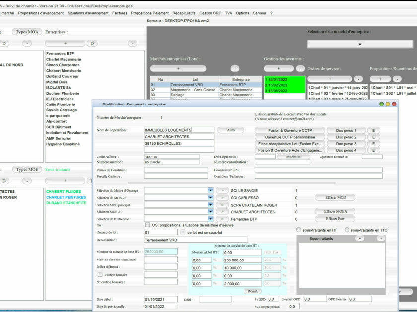This screenshot has height=312, width=417.
Task: Click the Réinit. button
Action: (252, 291)
